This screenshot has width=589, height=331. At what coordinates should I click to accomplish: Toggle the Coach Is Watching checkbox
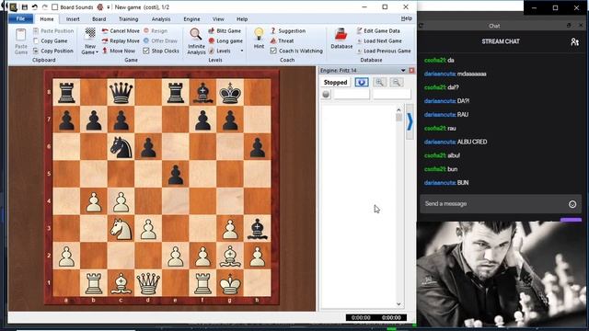[x=273, y=51]
